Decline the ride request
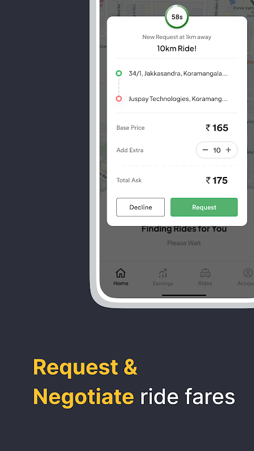The height and width of the screenshot is (451, 254). [x=141, y=207]
